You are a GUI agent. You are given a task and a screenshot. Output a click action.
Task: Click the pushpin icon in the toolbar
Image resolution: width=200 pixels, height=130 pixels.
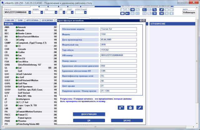(162, 10)
